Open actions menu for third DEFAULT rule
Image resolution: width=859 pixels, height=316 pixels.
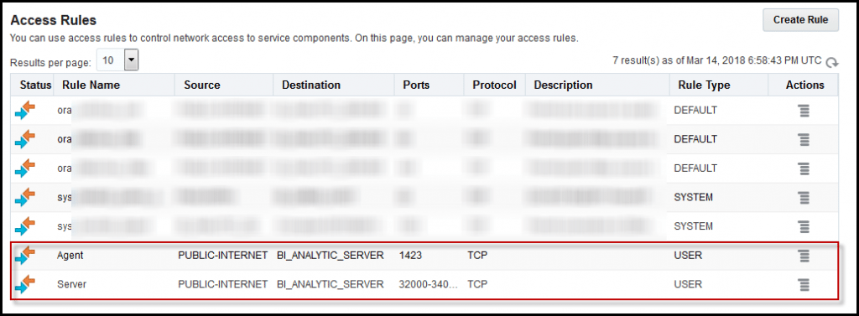[x=804, y=168]
